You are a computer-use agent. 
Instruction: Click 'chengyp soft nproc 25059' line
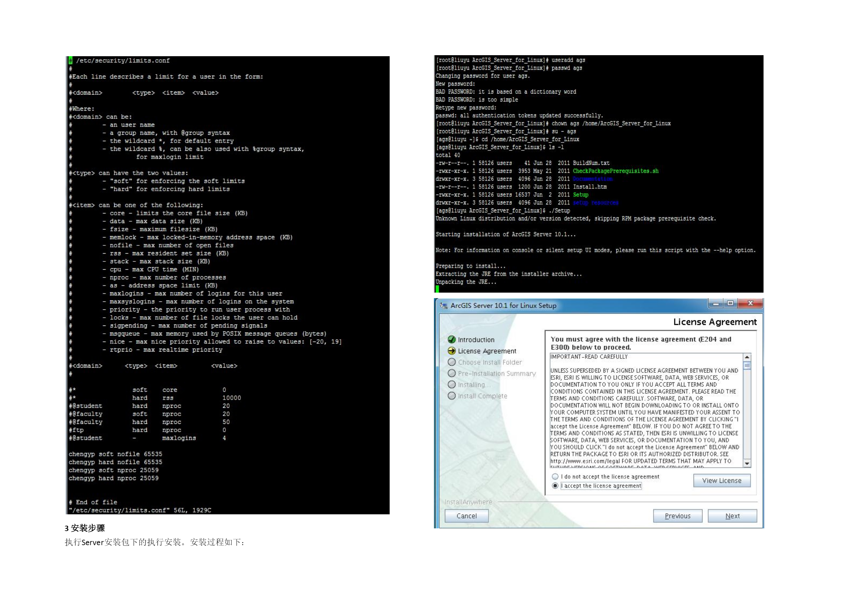[114, 470]
